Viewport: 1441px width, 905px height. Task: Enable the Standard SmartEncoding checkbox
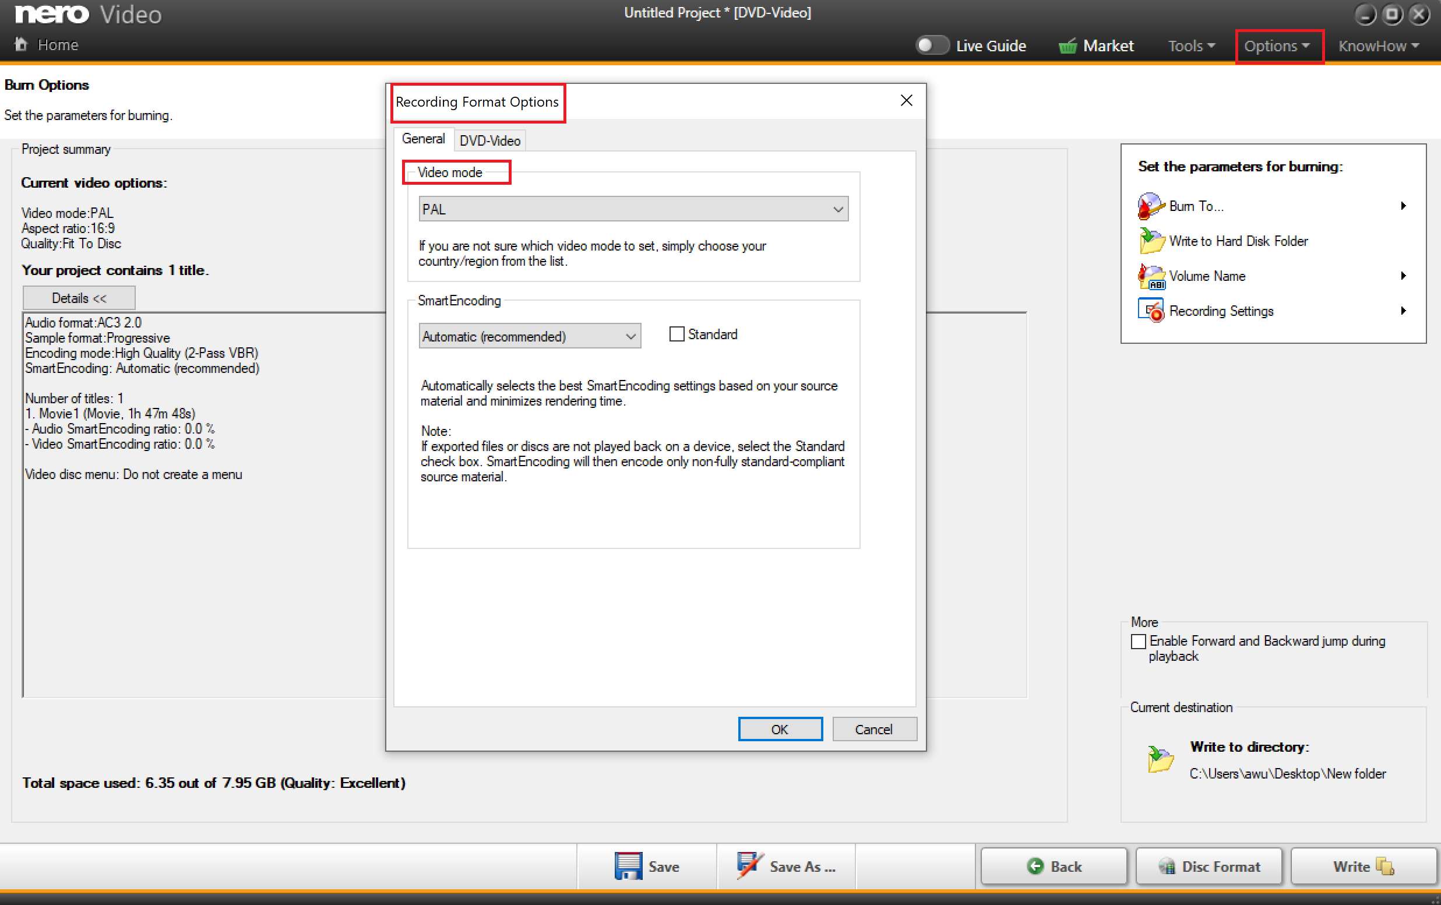tap(677, 334)
